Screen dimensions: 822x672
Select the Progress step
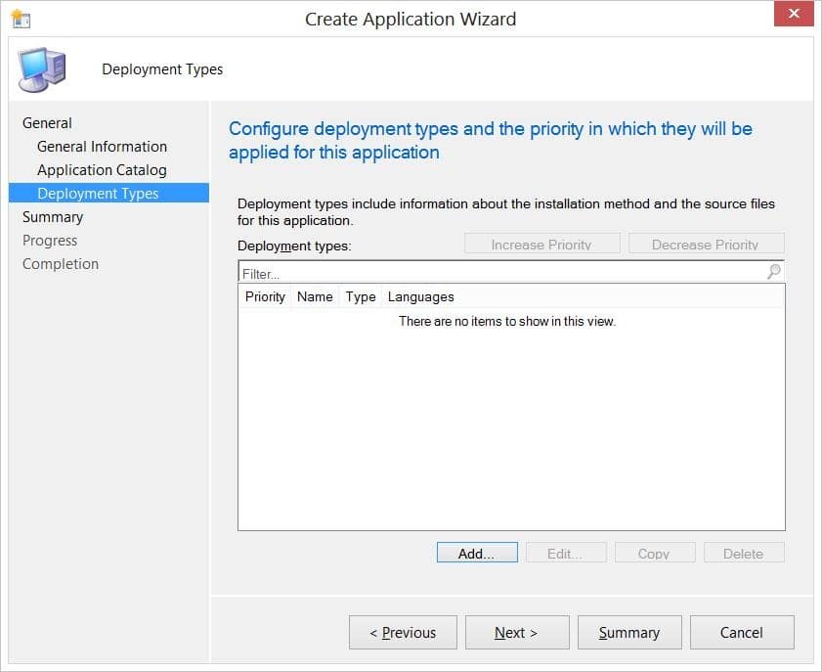(49, 240)
